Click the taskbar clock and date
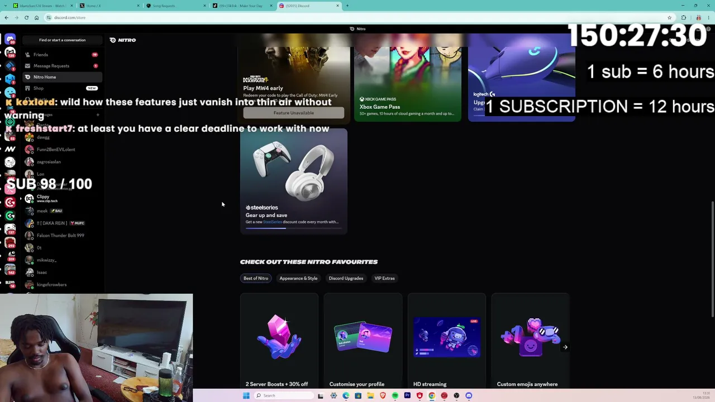The image size is (715, 402). point(701,396)
